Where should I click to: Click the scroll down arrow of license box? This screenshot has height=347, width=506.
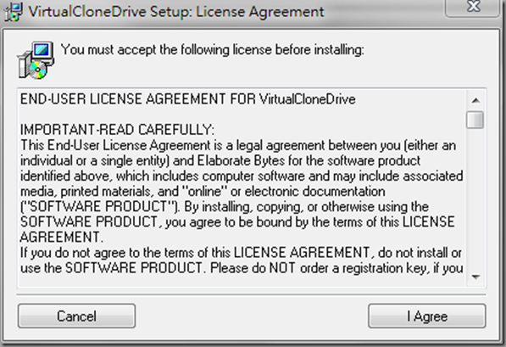(x=475, y=277)
